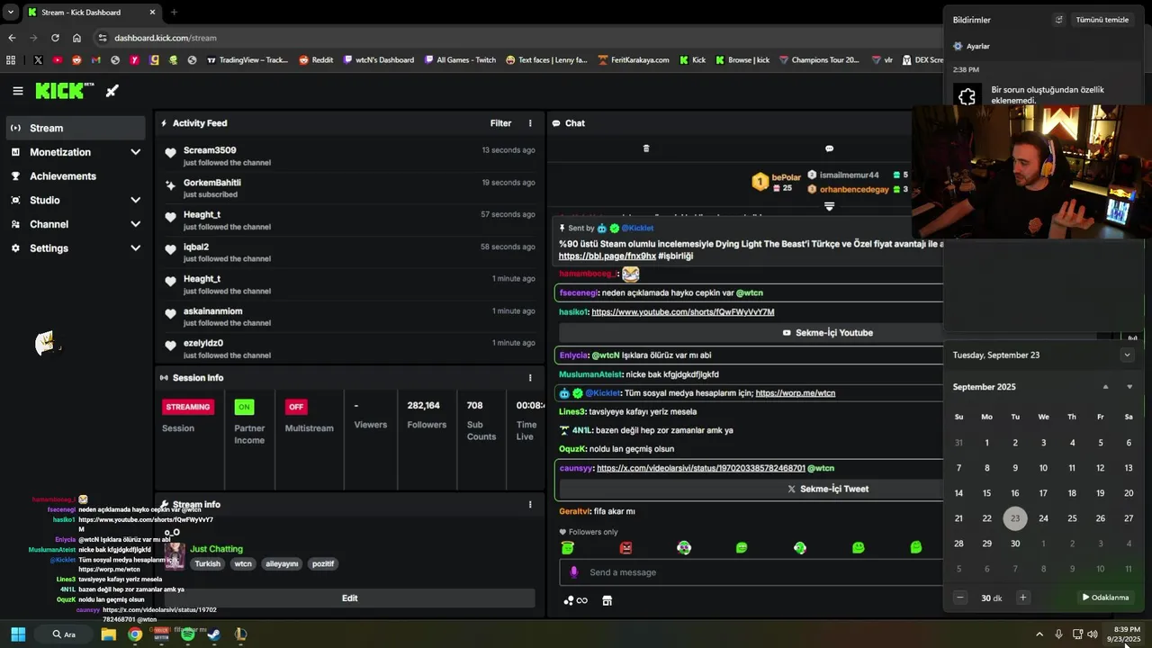Open the worp.me/wtcn link in chat
The height and width of the screenshot is (648, 1152).
point(796,393)
